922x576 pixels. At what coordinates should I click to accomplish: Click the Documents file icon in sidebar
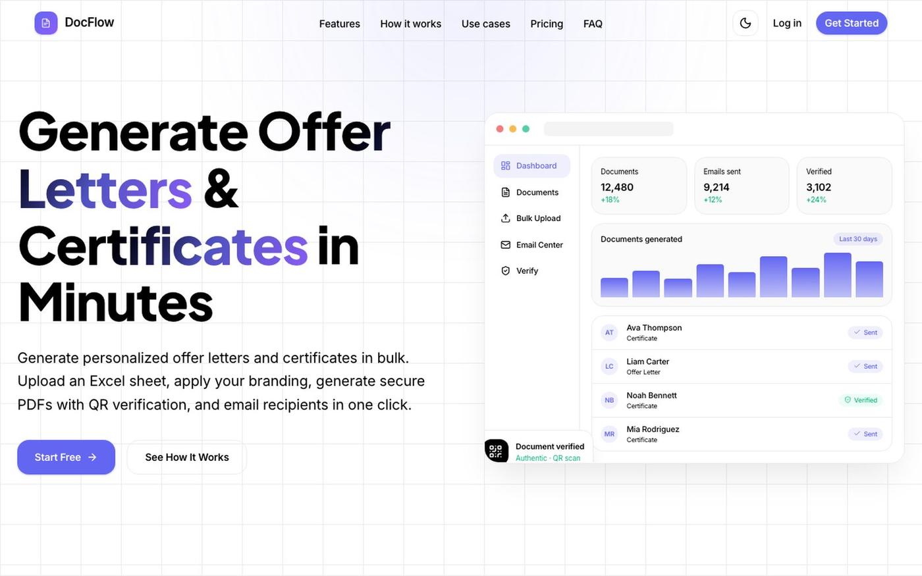tap(506, 192)
